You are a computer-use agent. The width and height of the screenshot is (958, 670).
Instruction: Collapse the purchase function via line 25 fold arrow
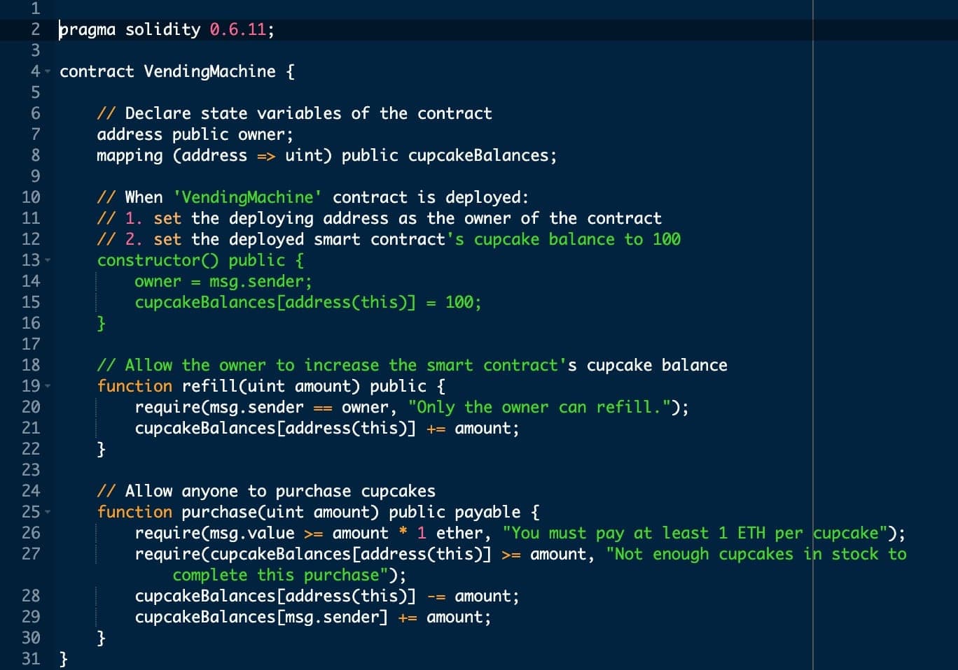47,511
